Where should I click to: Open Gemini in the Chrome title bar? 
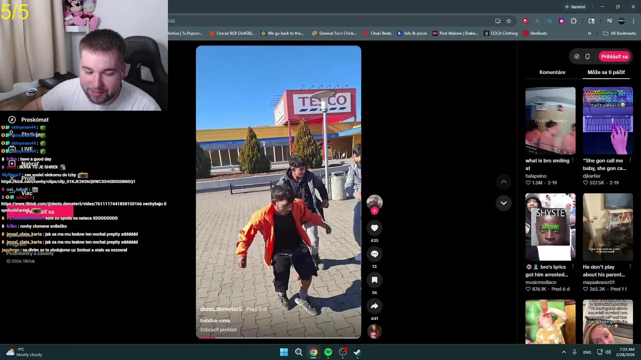pyautogui.click(x=575, y=7)
